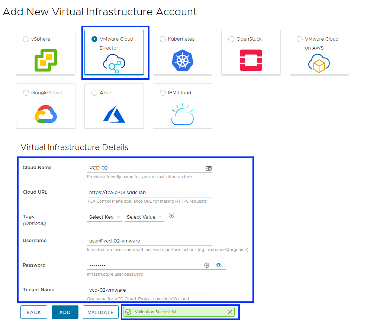Click the OpenStack red logo
The image size is (367, 333).
point(251,60)
